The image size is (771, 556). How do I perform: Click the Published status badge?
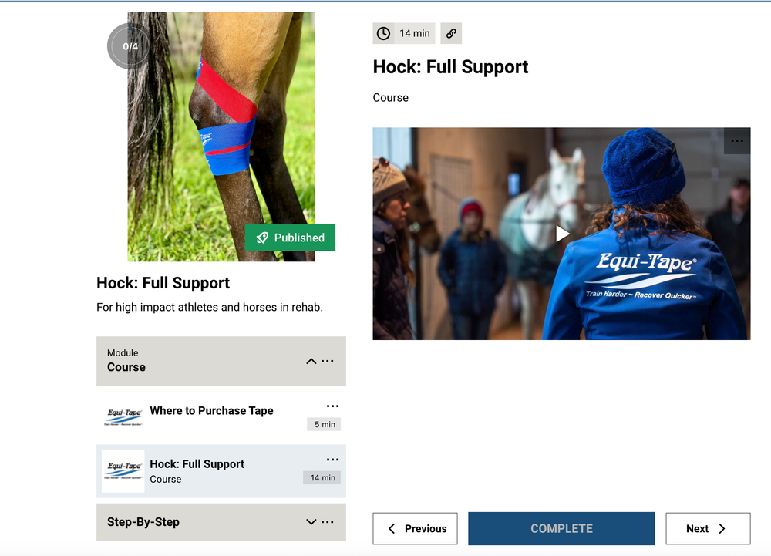pyautogui.click(x=290, y=238)
